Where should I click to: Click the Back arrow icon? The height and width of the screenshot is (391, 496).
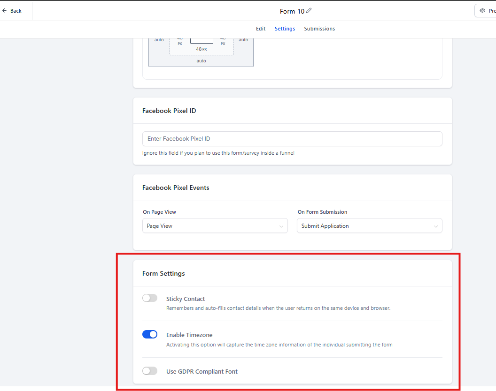4,11
